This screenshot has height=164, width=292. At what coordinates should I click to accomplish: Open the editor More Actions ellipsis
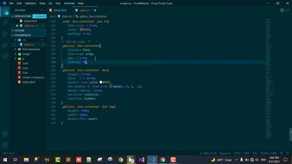point(287,10)
